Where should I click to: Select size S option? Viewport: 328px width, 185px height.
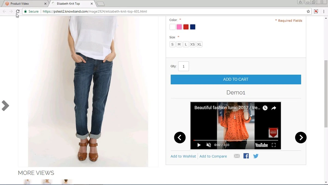click(x=172, y=44)
